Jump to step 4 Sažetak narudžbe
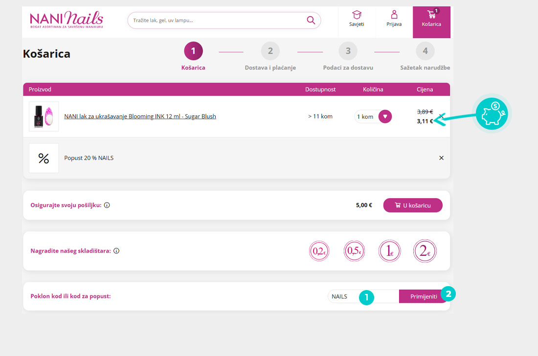This screenshot has width=538, height=356. pos(425,51)
